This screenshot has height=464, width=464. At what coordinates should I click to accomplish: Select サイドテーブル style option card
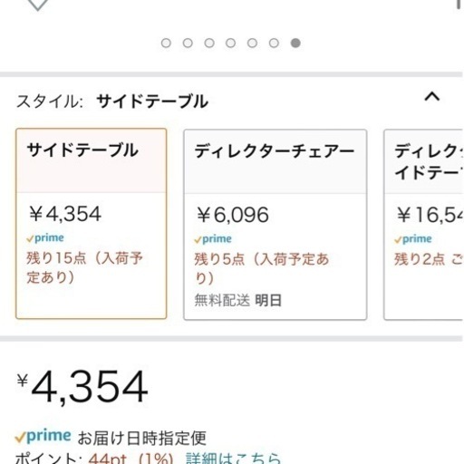(92, 224)
